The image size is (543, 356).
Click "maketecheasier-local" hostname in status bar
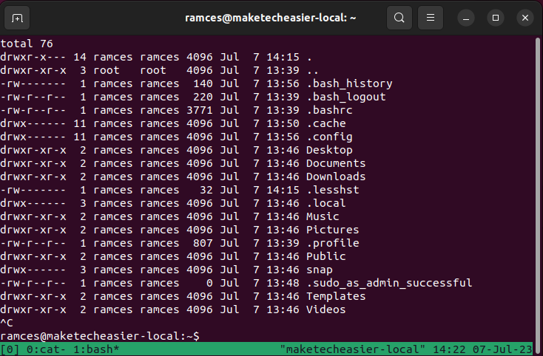pyautogui.click(x=352, y=349)
